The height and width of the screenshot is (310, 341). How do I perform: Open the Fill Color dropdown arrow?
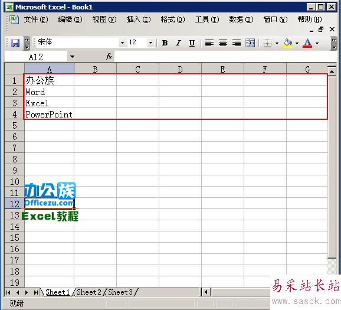tap(297, 43)
